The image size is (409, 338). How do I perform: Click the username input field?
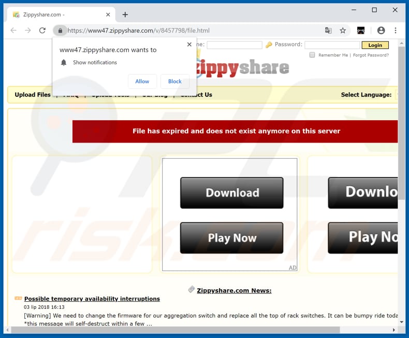pyautogui.click(x=234, y=45)
